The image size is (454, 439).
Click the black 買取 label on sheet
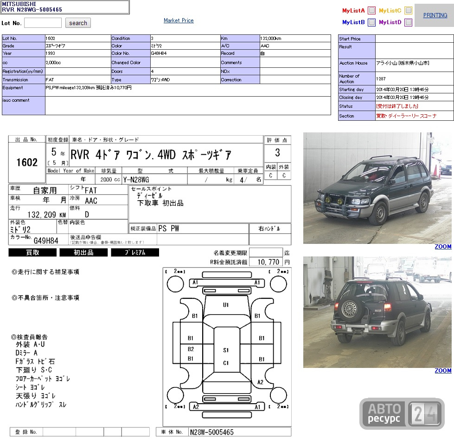32,253
